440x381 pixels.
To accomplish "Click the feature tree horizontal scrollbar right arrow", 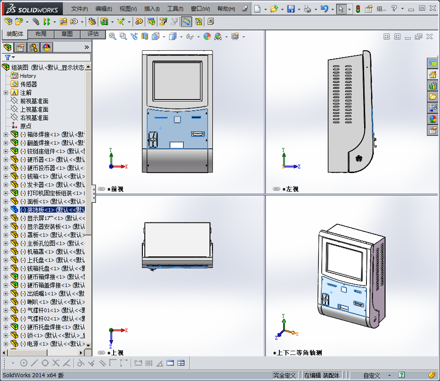I will tap(81, 353).
